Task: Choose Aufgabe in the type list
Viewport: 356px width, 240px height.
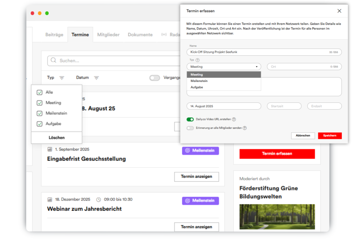Action: (x=197, y=87)
